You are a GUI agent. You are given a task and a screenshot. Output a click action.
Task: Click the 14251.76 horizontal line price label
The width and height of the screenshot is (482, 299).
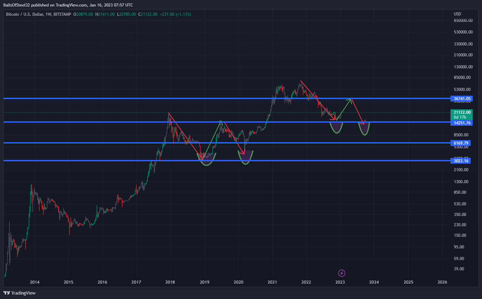[x=462, y=123]
